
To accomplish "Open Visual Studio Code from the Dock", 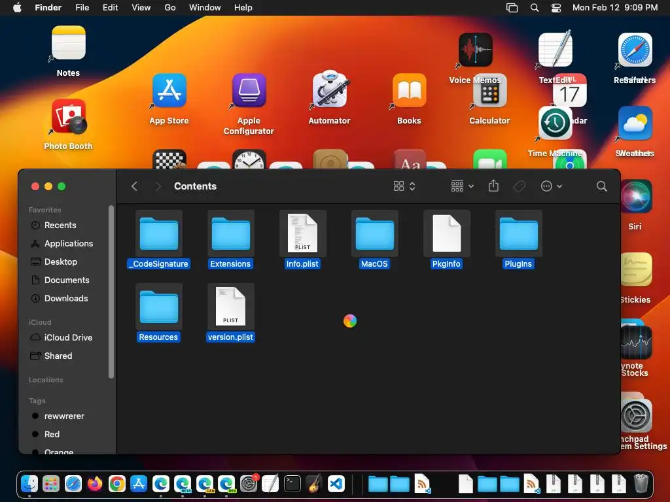I will coord(336,484).
